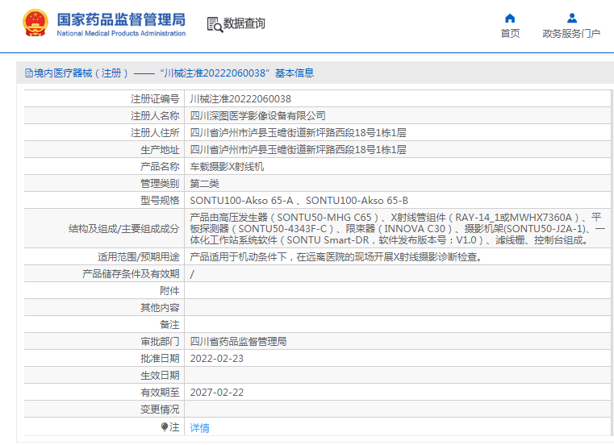Image resolution: width=614 pixels, height=445 pixels.
Task: Click the 产品名称 label
Action: tap(160, 167)
